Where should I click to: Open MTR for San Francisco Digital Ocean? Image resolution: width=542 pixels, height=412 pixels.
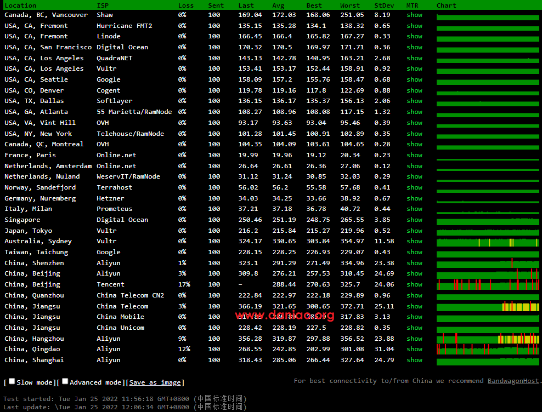pos(414,47)
